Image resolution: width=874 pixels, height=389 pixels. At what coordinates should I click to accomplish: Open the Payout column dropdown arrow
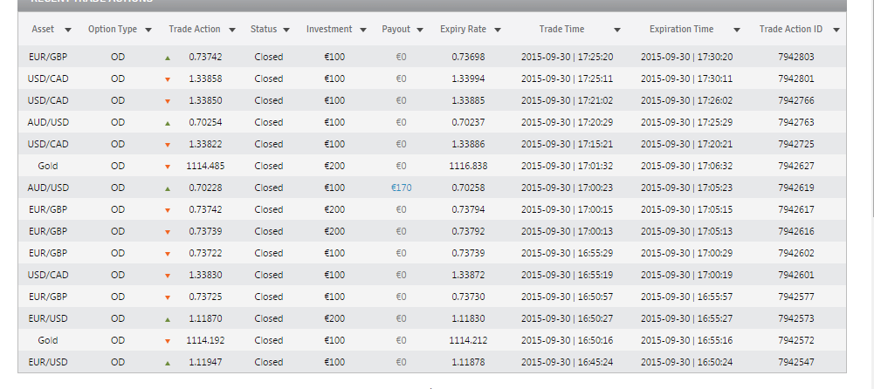point(420,30)
